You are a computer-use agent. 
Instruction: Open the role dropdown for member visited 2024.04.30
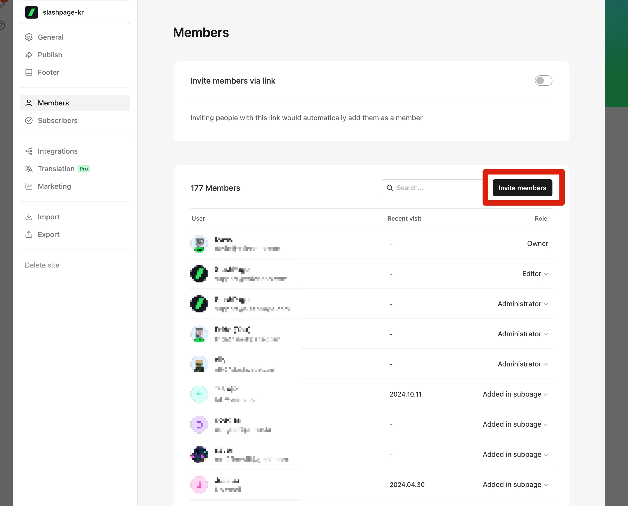[515, 485]
